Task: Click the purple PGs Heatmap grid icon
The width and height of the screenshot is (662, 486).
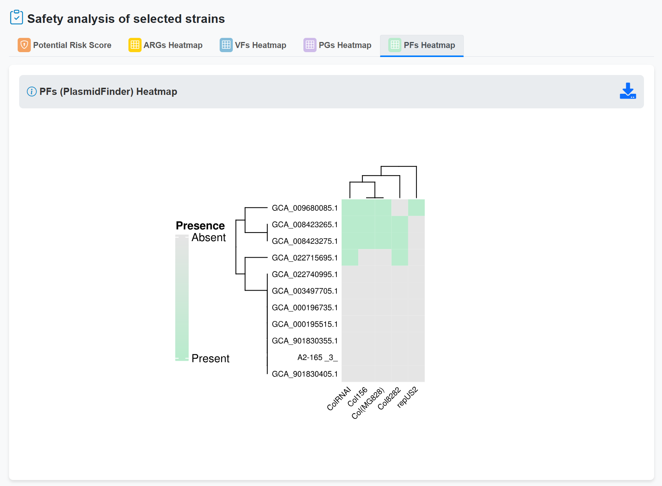Action: [x=310, y=45]
